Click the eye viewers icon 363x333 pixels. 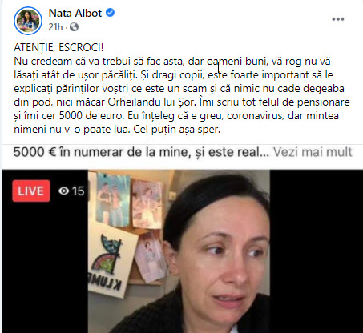(64, 191)
